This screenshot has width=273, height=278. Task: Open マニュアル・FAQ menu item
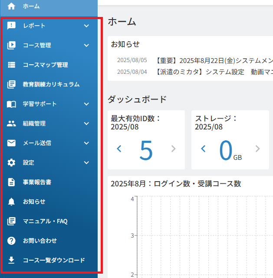49,221
